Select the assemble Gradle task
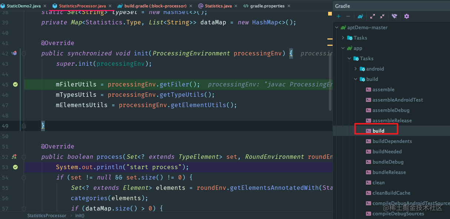The height and width of the screenshot is (219, 450). [x=383, y=89]
